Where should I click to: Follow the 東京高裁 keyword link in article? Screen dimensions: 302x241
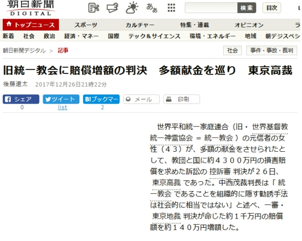tap(166, 182)
